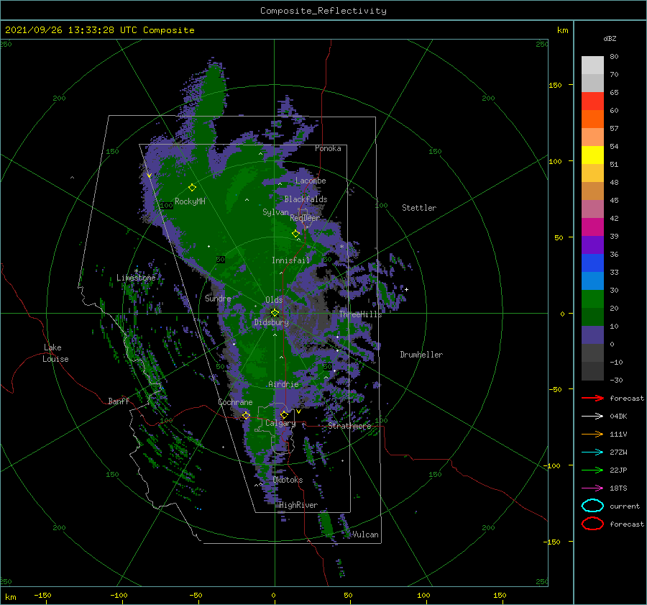Click the orange 111V arrow in legend

pyautogui.click(x=592, y=434)
